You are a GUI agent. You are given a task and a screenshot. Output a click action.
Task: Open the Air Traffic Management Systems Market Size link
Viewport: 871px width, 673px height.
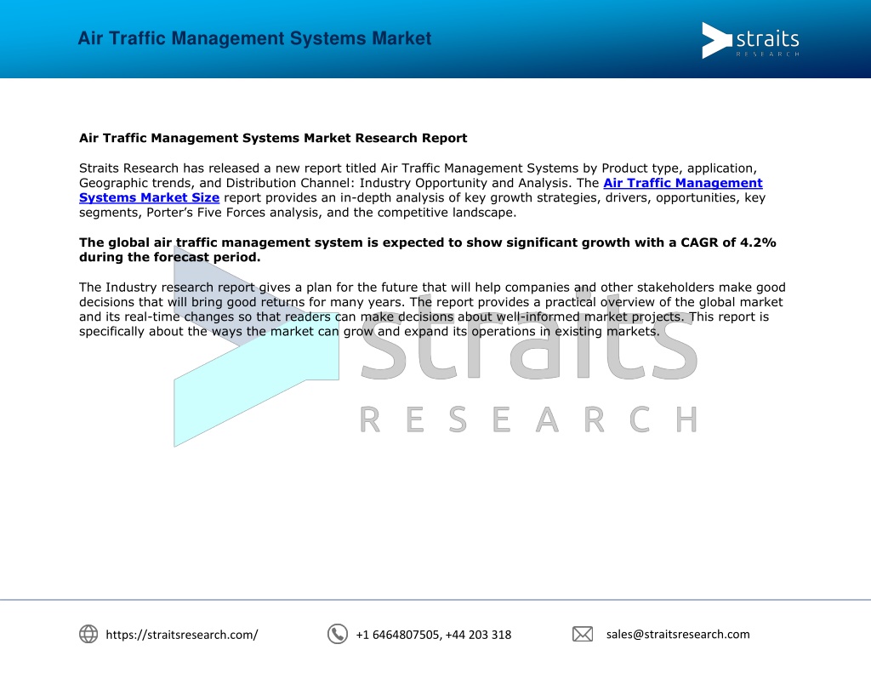click(683, 183)
